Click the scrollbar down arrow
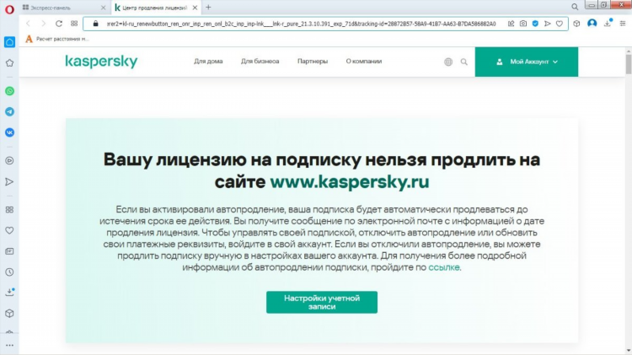632x355 pixels. click(629, 351)
